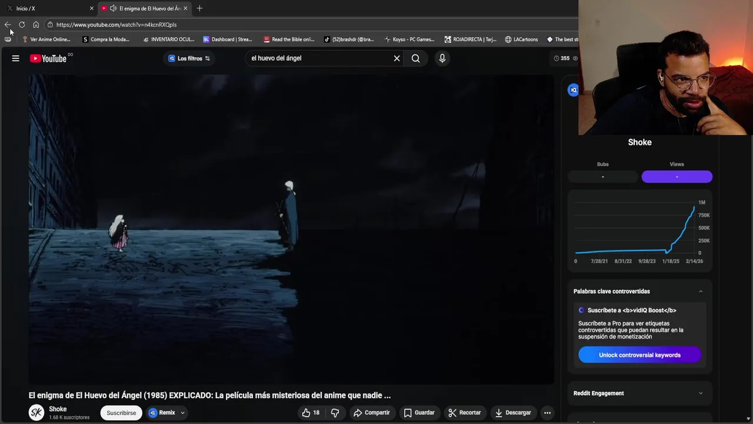Open the Compra la Moda bookmark

pyautogui.click(x=106, y=39)
